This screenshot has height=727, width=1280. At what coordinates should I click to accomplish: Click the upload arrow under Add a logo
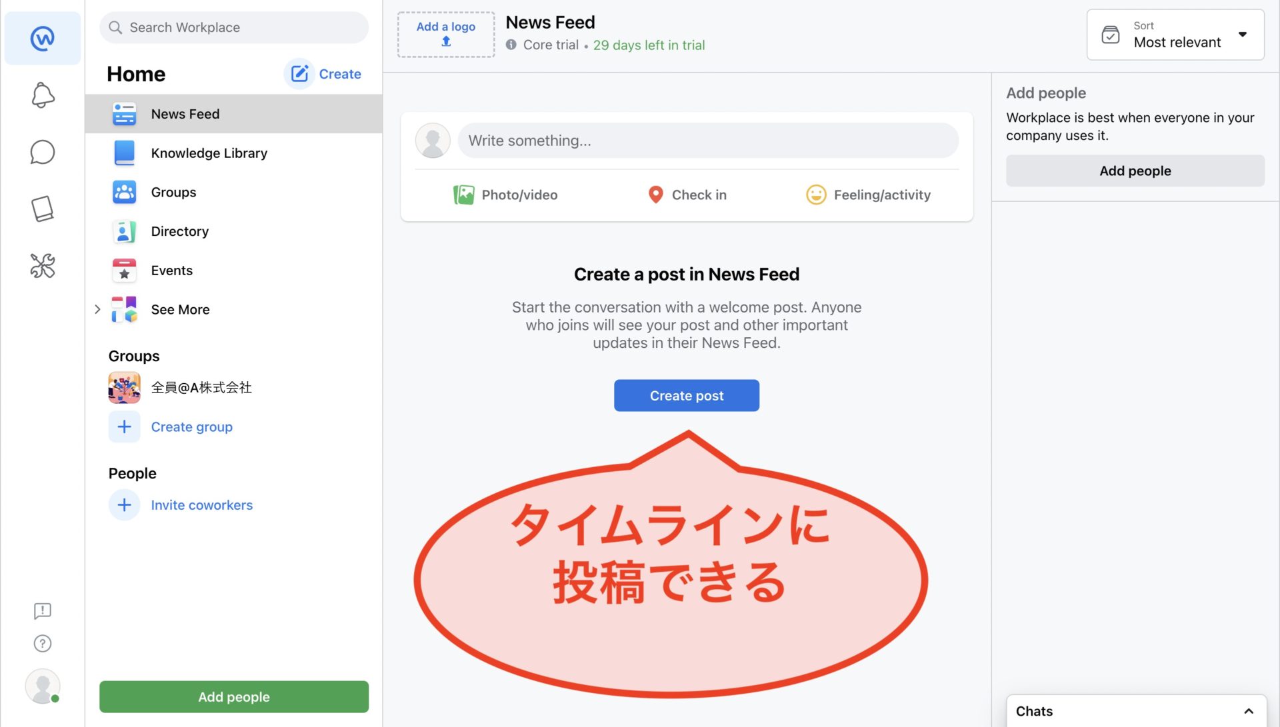click(446, 41)
